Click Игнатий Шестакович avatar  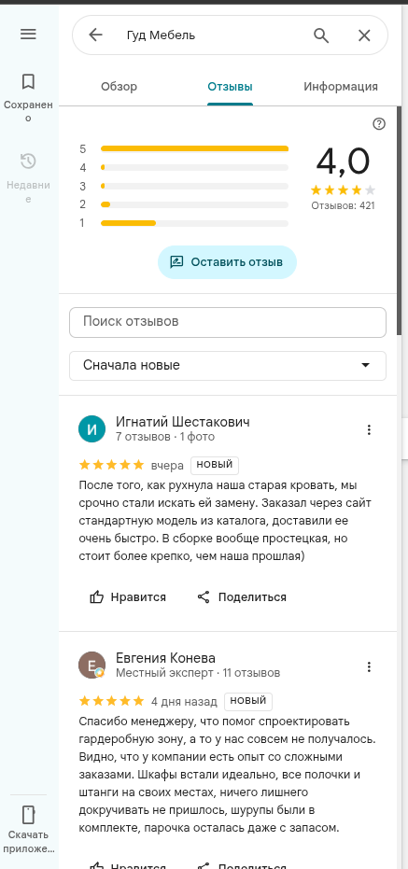point(92,429)
